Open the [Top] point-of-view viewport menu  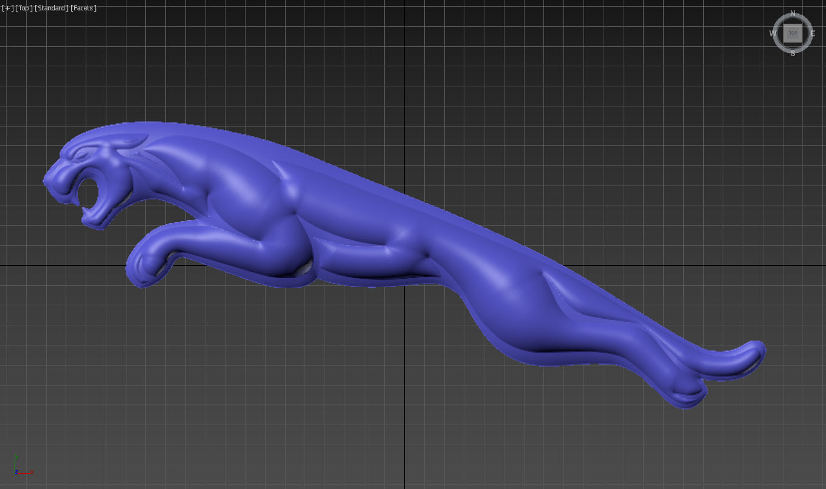[x=24, y=8]
